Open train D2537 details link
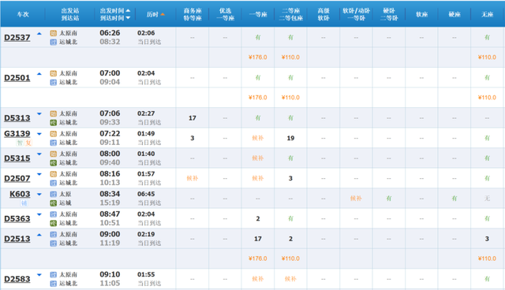 point(17,38)
